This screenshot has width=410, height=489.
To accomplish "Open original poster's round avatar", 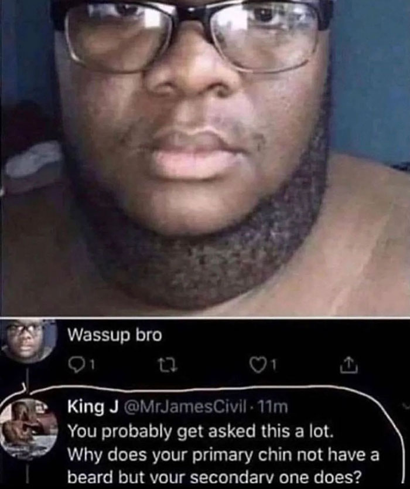I will click(28, 340).
